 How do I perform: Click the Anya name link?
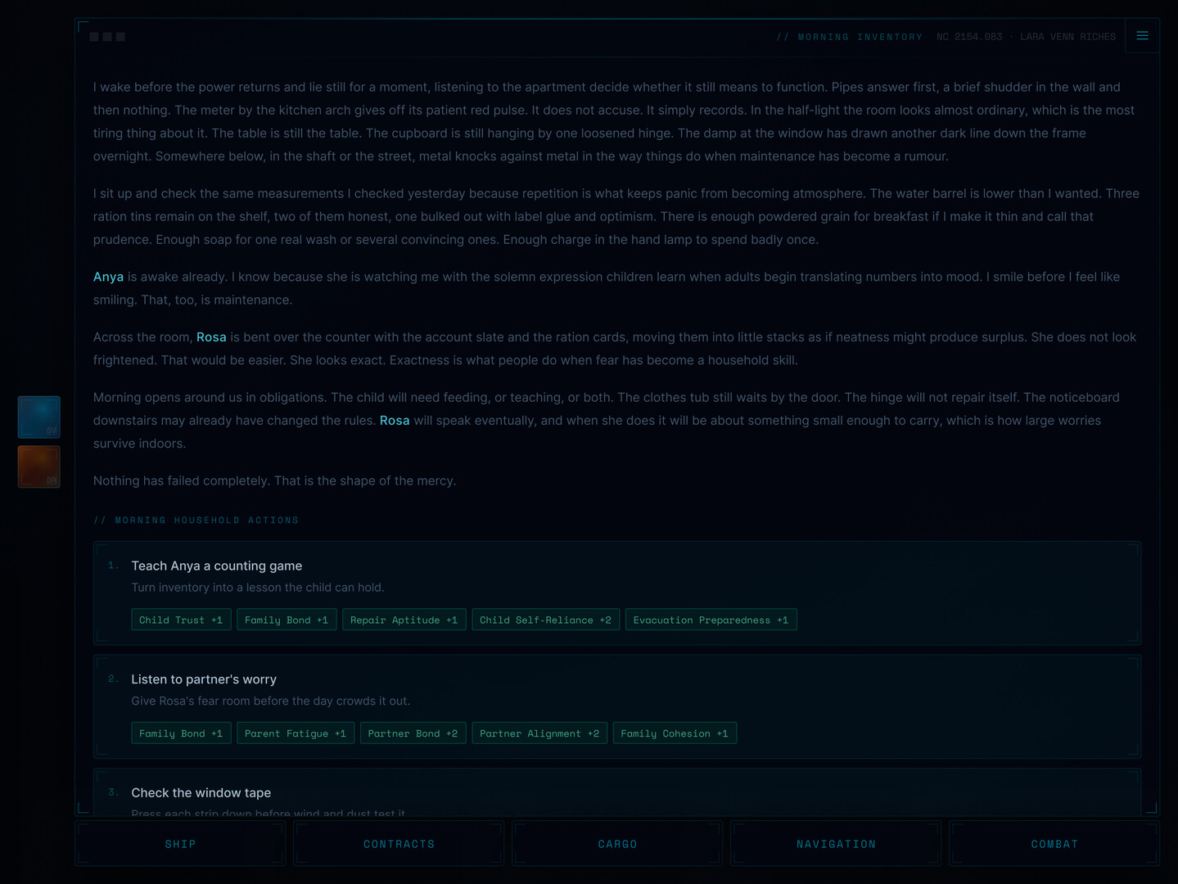[x=108, y=277]
